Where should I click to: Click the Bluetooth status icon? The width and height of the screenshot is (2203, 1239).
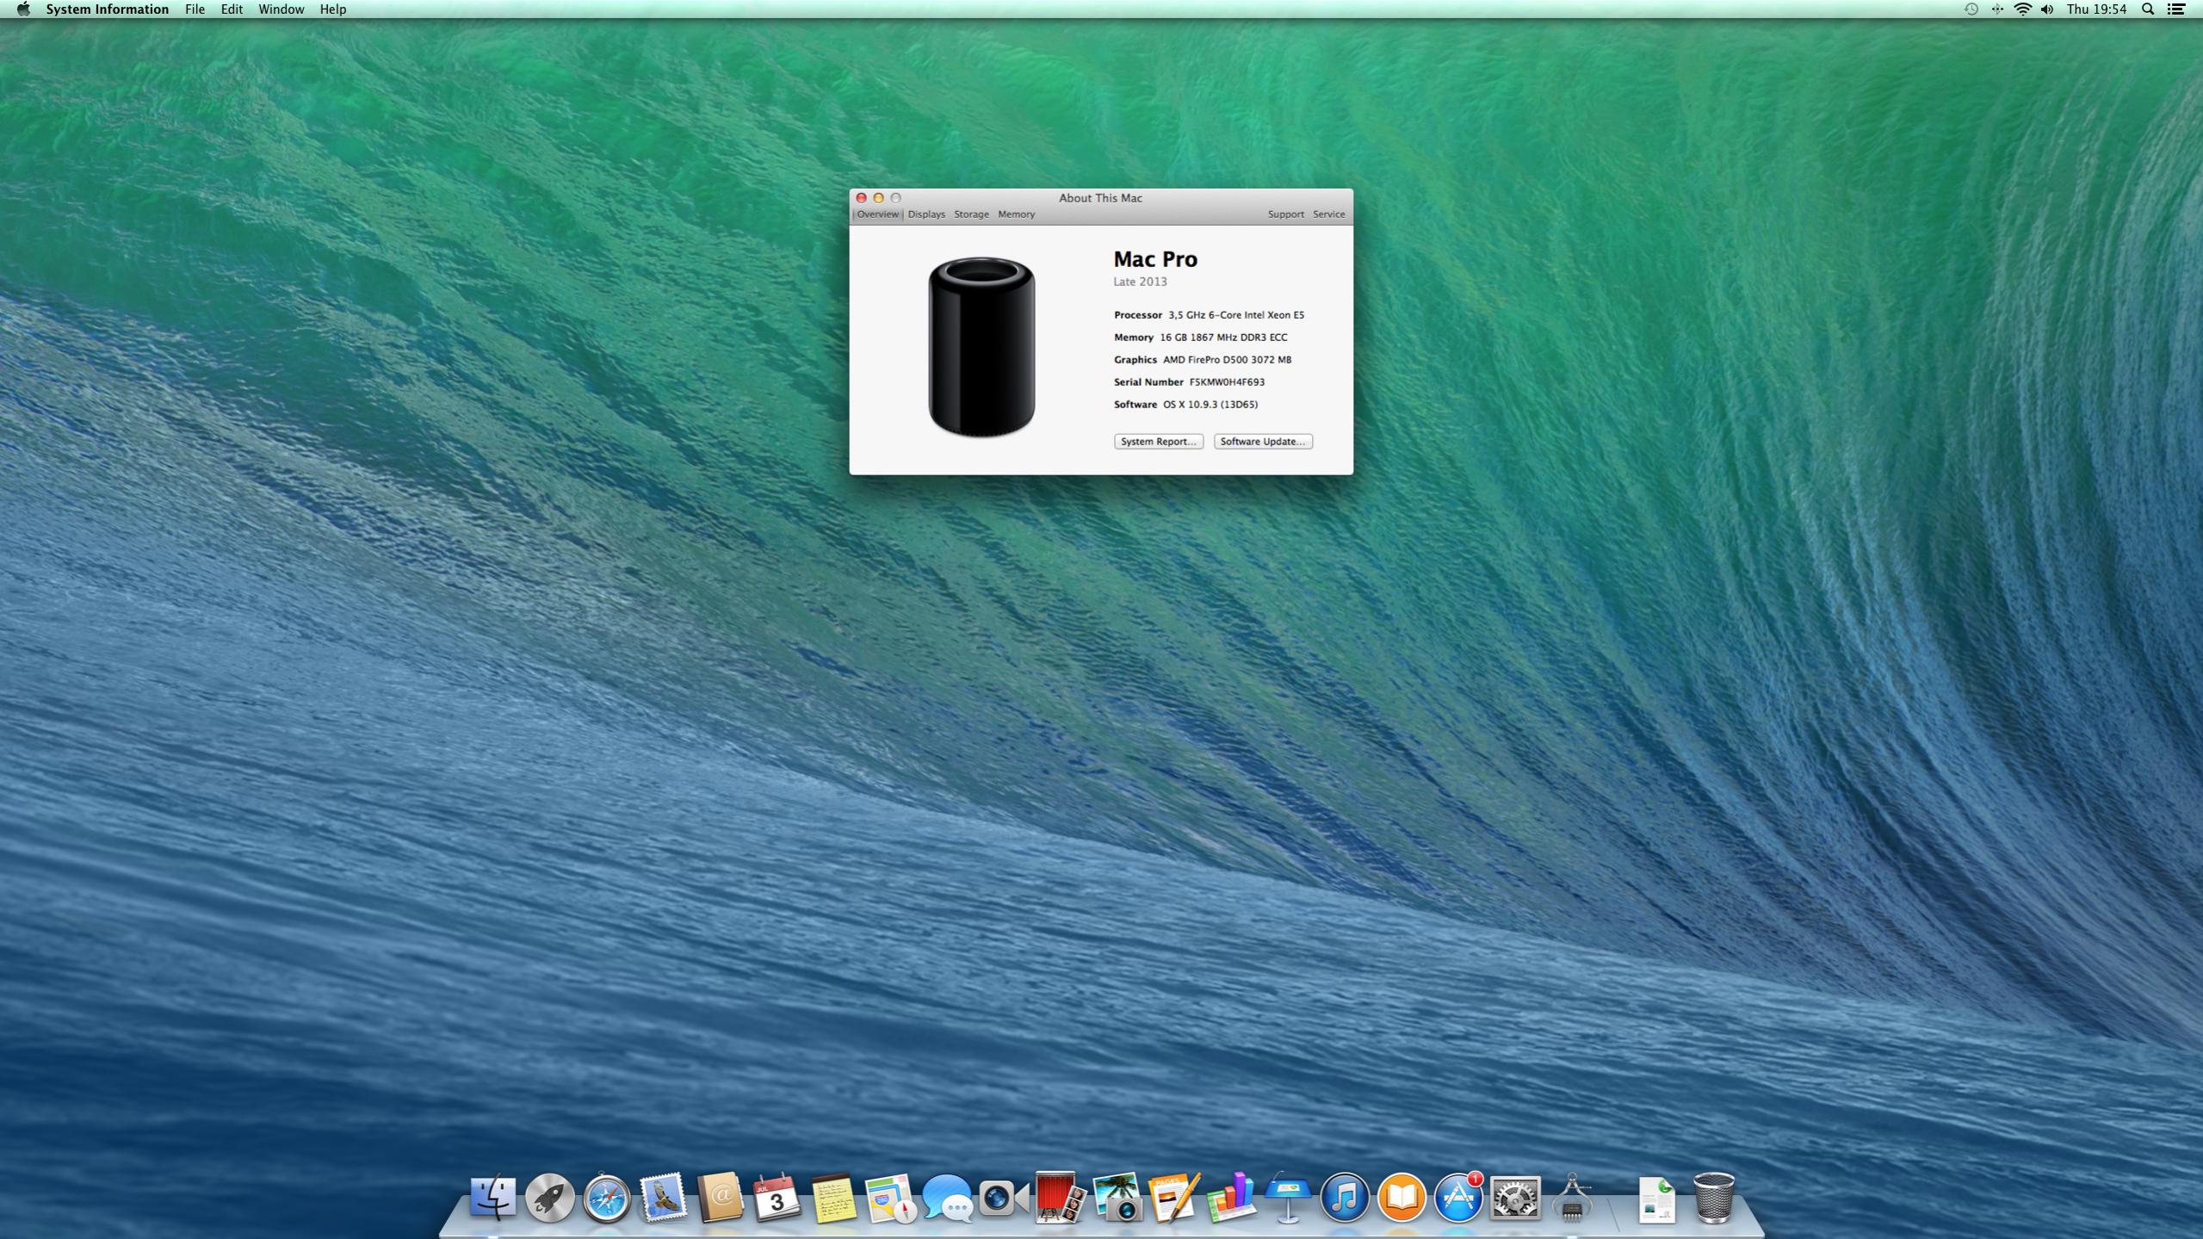click(1996, 9)
